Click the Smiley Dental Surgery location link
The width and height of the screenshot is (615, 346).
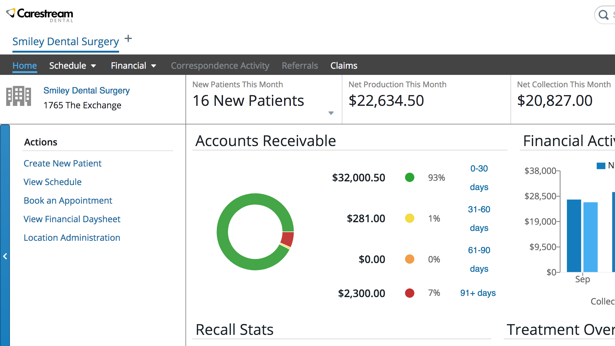pos(87,90)
